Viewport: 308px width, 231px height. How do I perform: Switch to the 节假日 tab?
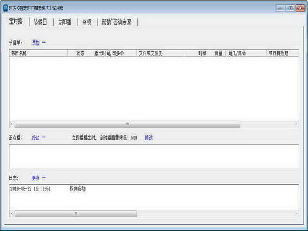pyautogui.click(x=40, y=22)
